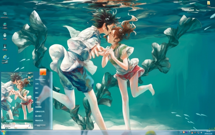Open Administrator in Start menu
215x135 pixels.
[x=40, y=79]
